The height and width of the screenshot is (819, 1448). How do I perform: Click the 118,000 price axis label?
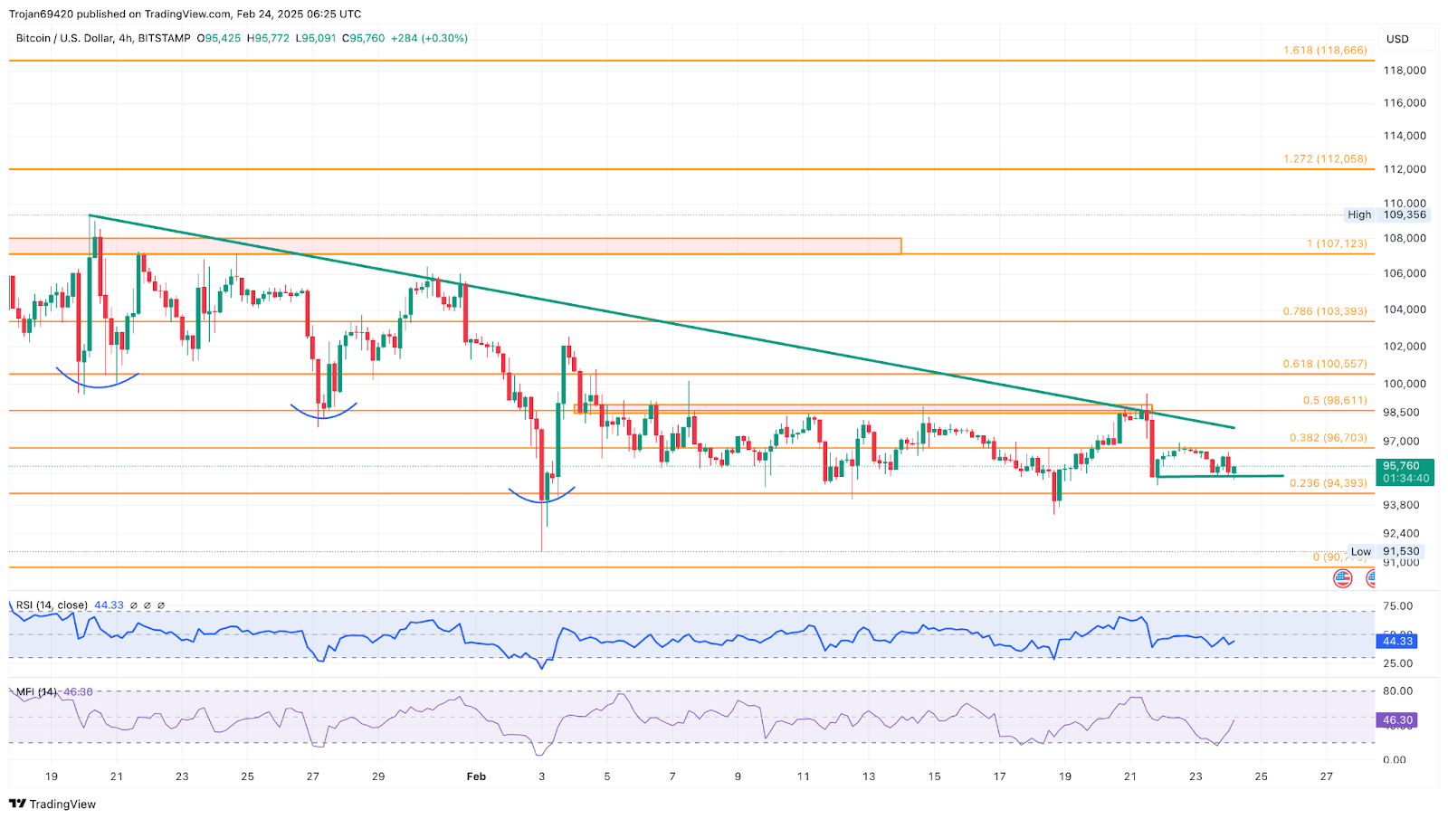click(1405, 70)
